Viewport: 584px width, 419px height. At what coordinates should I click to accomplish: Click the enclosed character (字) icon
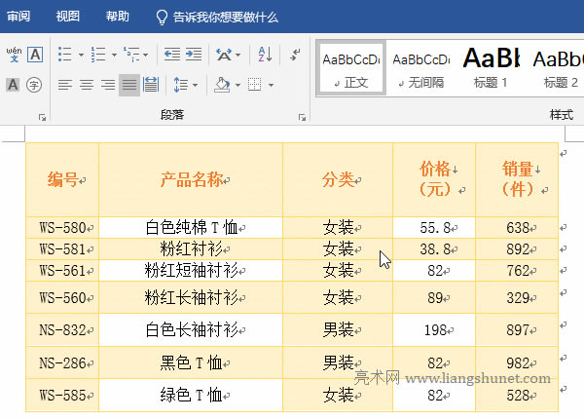(34, 86)
